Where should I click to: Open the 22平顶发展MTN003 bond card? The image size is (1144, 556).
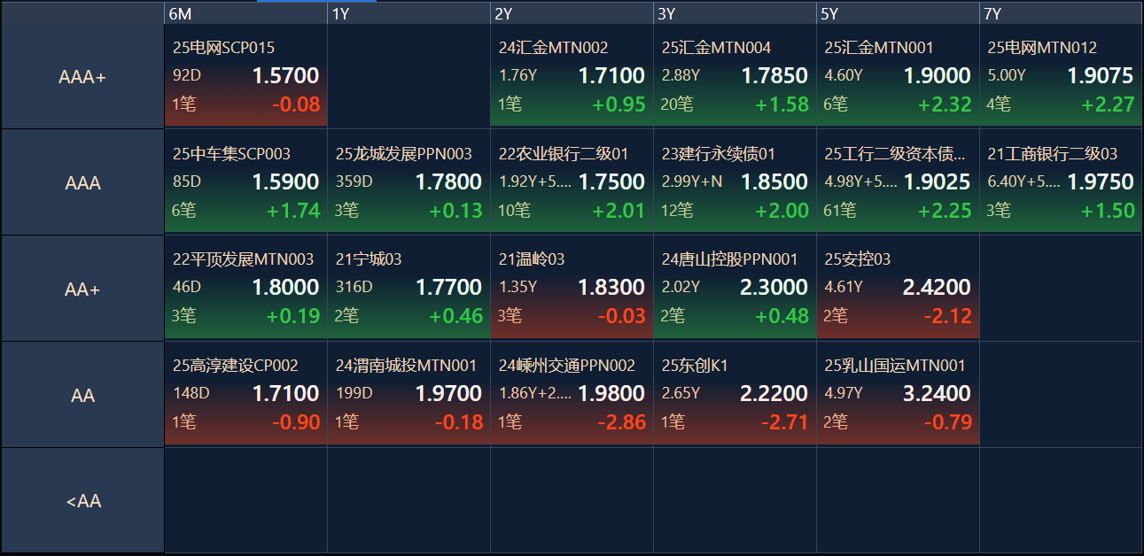tap(245, 288)
